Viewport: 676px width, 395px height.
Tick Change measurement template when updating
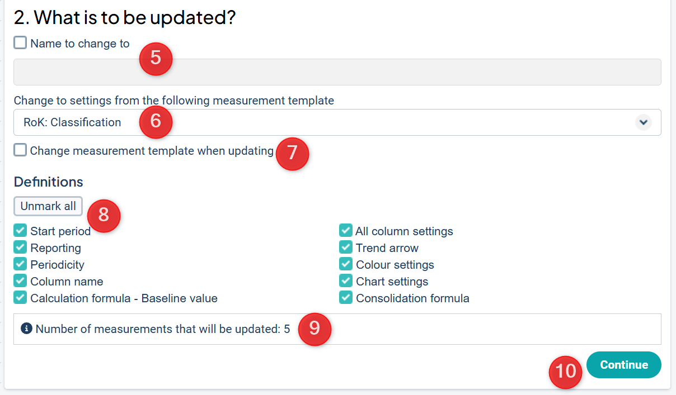[x=20, y=150]
